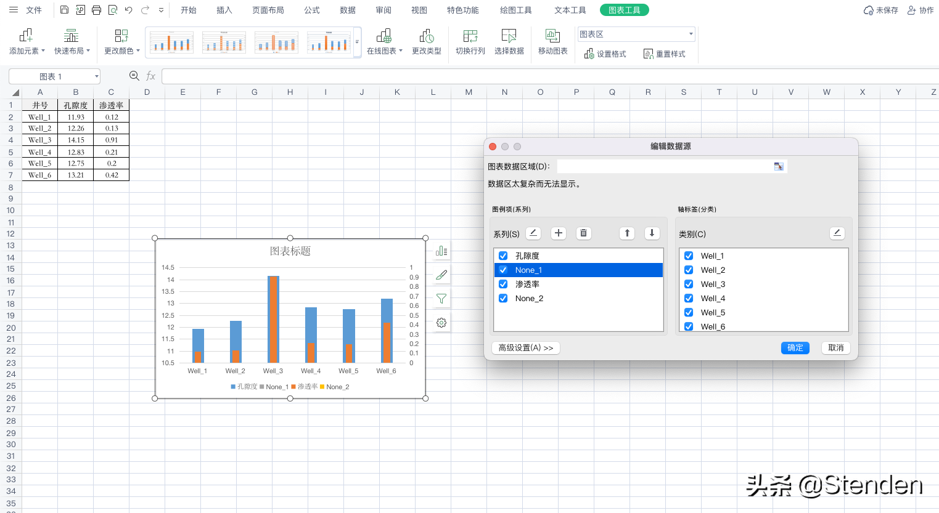Open chart style brush button beside chart
This screenshot has height=513, width=939.
tap(441, 275)
